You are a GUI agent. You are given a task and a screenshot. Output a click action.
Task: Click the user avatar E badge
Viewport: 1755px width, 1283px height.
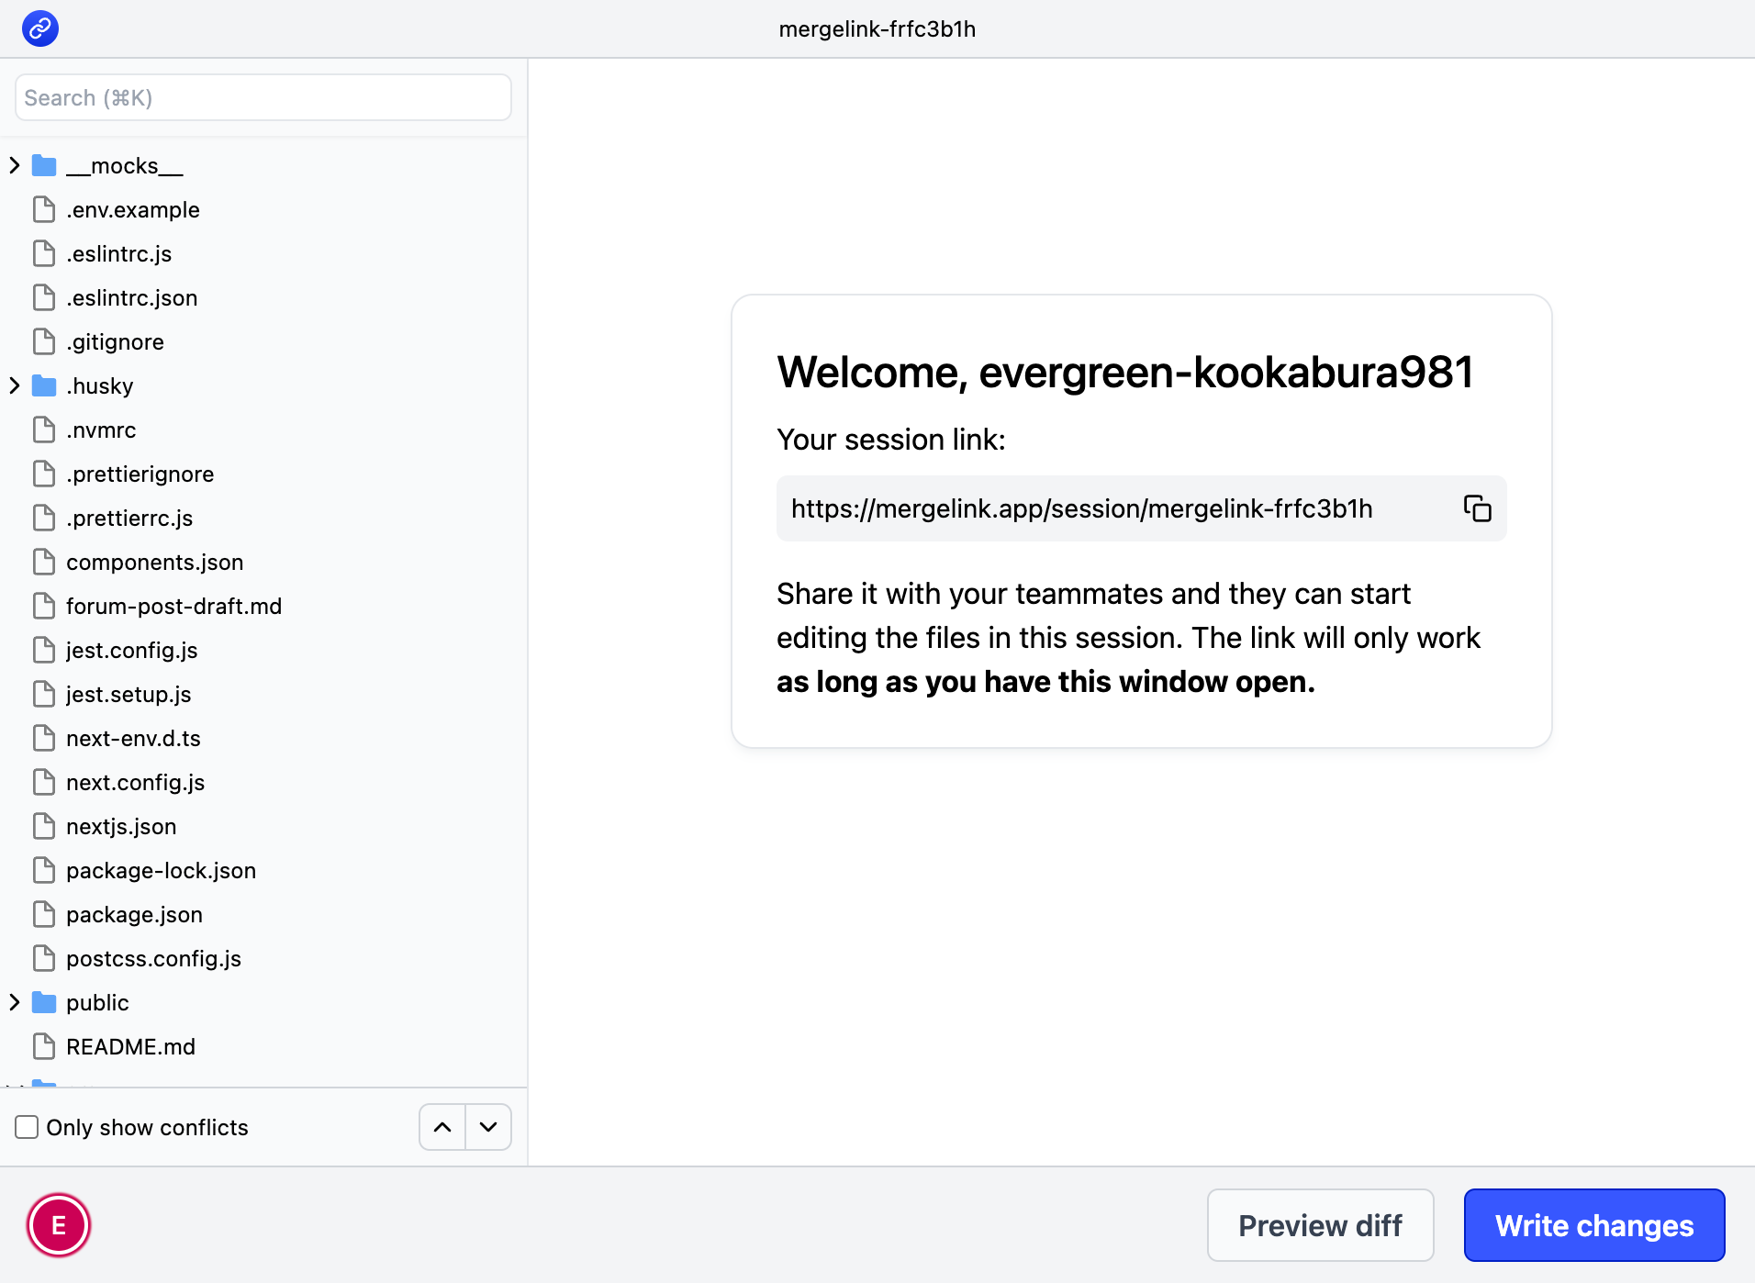(x=59, y=1225)
